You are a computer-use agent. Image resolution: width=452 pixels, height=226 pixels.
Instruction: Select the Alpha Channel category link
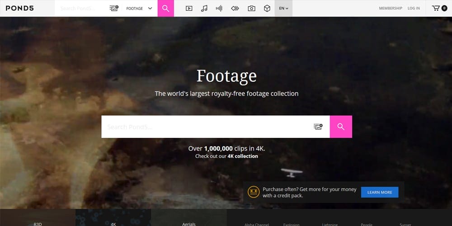[x=257, y=225]
